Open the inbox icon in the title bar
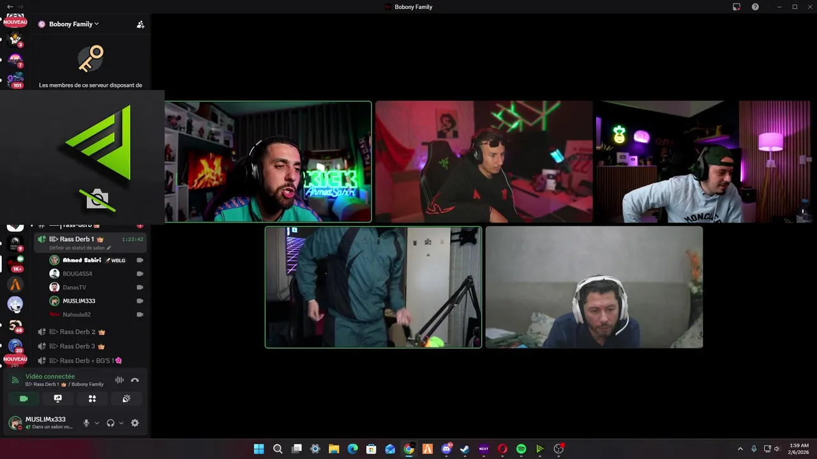817x459 pixels. tap(737, 7)
